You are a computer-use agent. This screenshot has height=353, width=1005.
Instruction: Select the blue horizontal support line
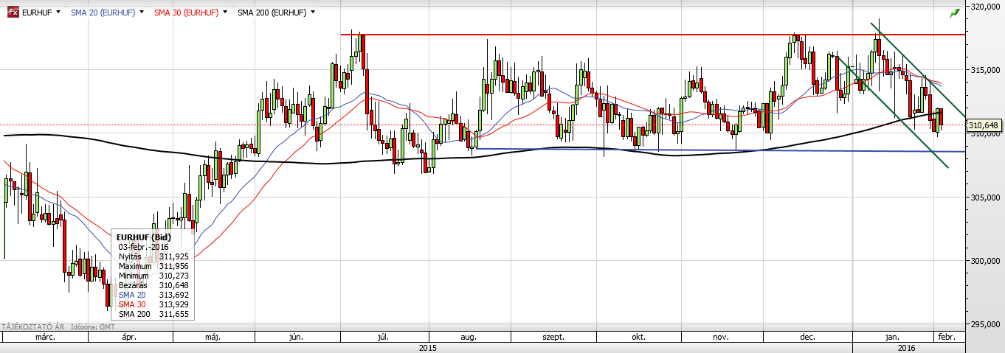(719, 150)
